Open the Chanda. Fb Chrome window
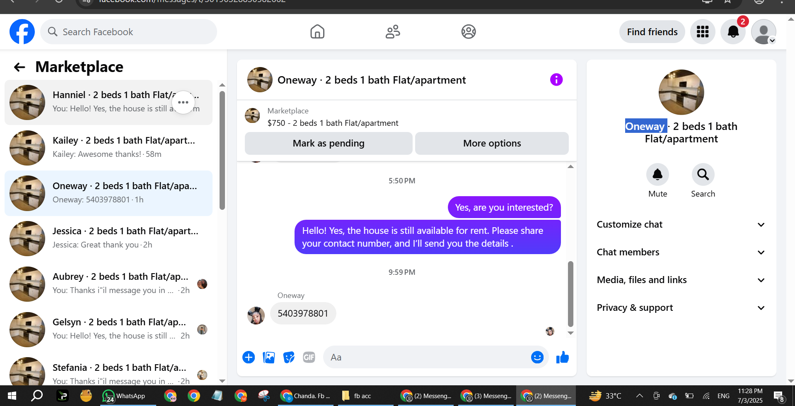 [x=306, y=396]
